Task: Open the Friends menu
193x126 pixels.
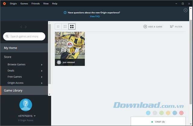Action: click(36, 4)
